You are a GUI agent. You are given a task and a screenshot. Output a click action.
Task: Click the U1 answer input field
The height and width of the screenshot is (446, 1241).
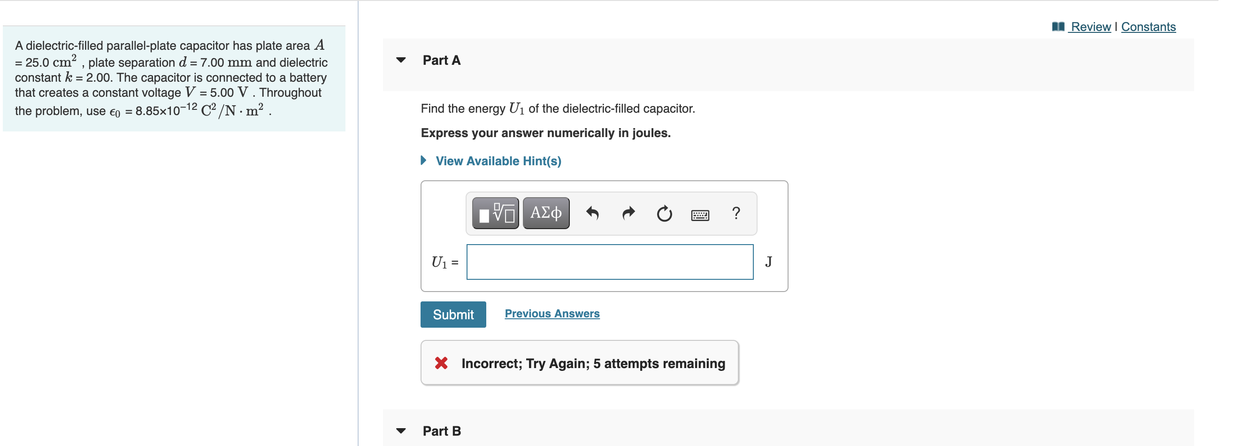(x=609, y=262)
